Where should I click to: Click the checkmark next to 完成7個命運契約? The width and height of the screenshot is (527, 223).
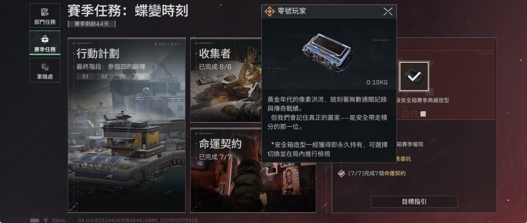341,173
